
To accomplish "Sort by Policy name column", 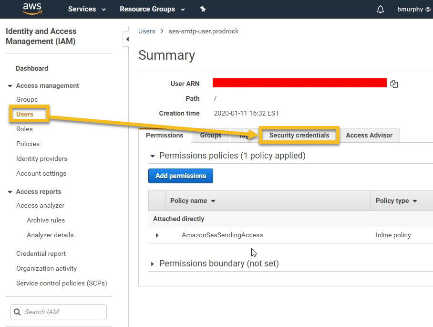I will click(x=193, y=200).
